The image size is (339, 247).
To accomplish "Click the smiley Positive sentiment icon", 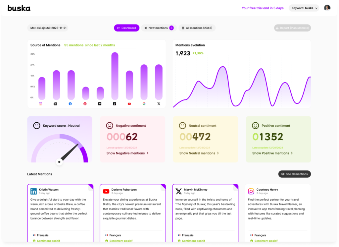I will click(255, 126).
